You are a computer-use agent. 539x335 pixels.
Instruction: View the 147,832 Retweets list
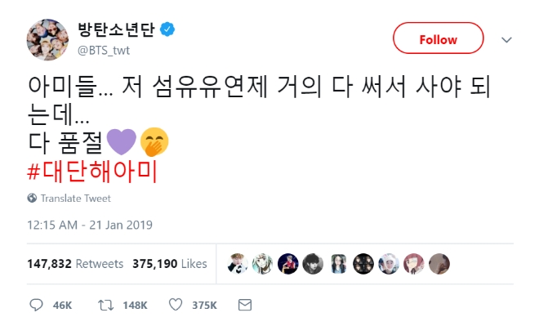click(75, 264)
